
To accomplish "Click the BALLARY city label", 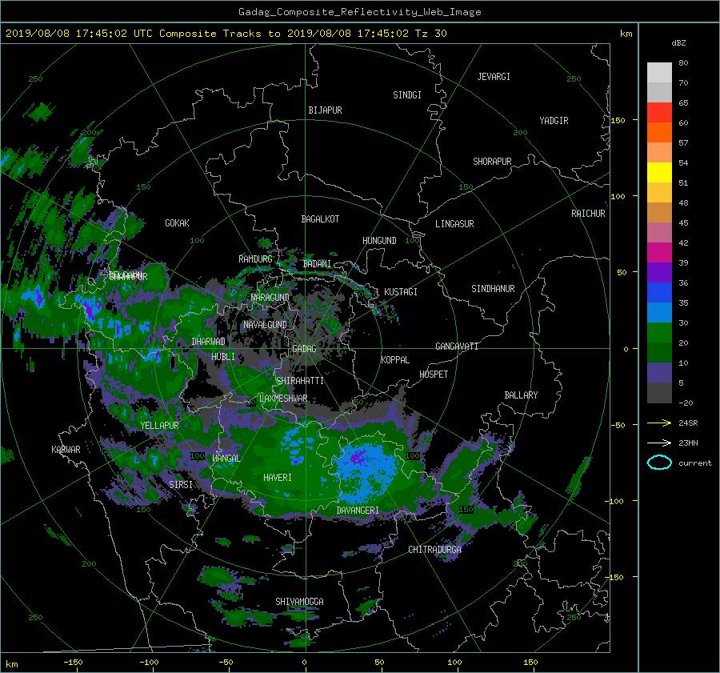I will (x=521, y=395).
